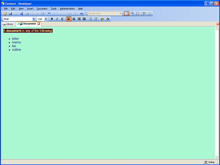Open the Document menu
The image size is (220, 165).
pos(42,9)
